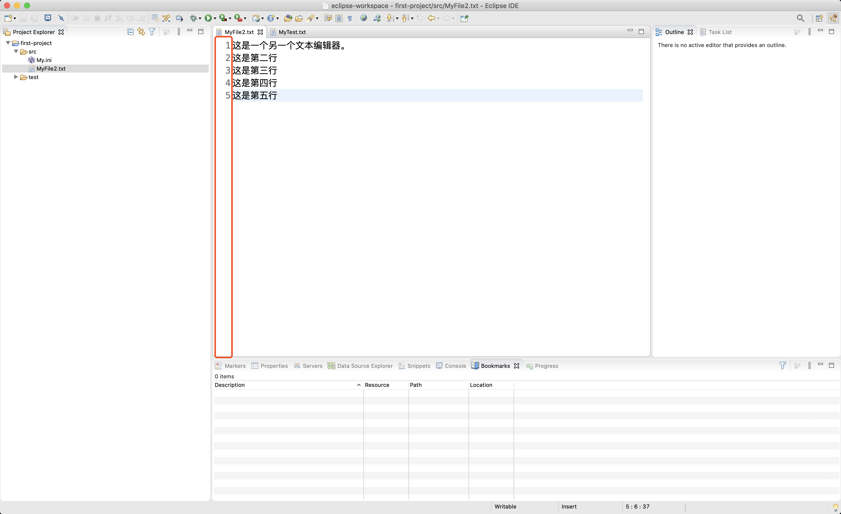The image size is (841, 514).
Task: Select the MyFile2.txt editor tab
Action: click(239, 32)
